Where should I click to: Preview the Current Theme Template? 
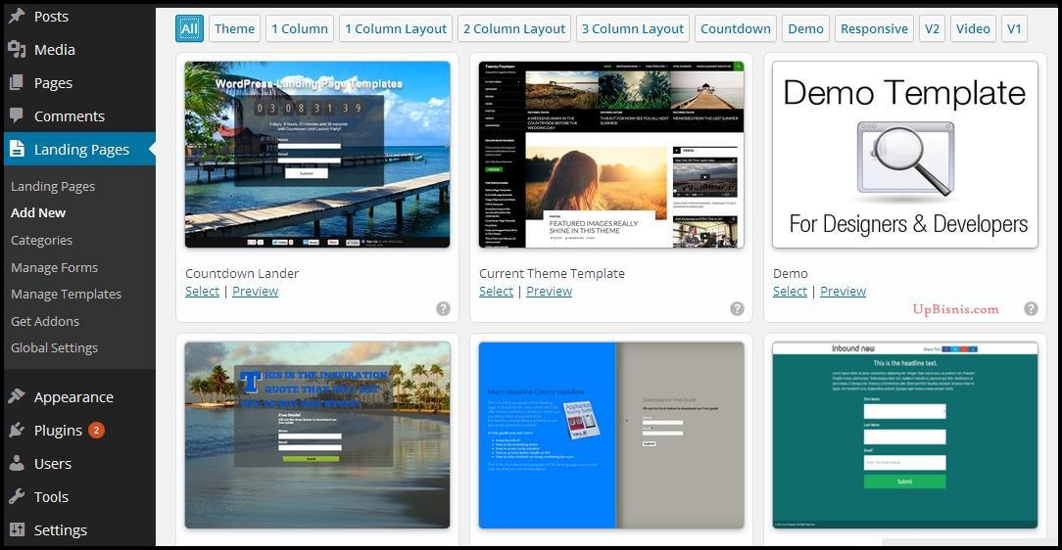[549, 291]
